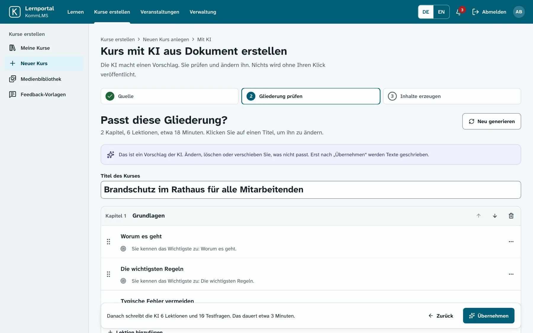Grab the drag handle of 'Die wichtigsten Regeln'
This screenshot has width=533, height=333.
(x=108, y=274)
